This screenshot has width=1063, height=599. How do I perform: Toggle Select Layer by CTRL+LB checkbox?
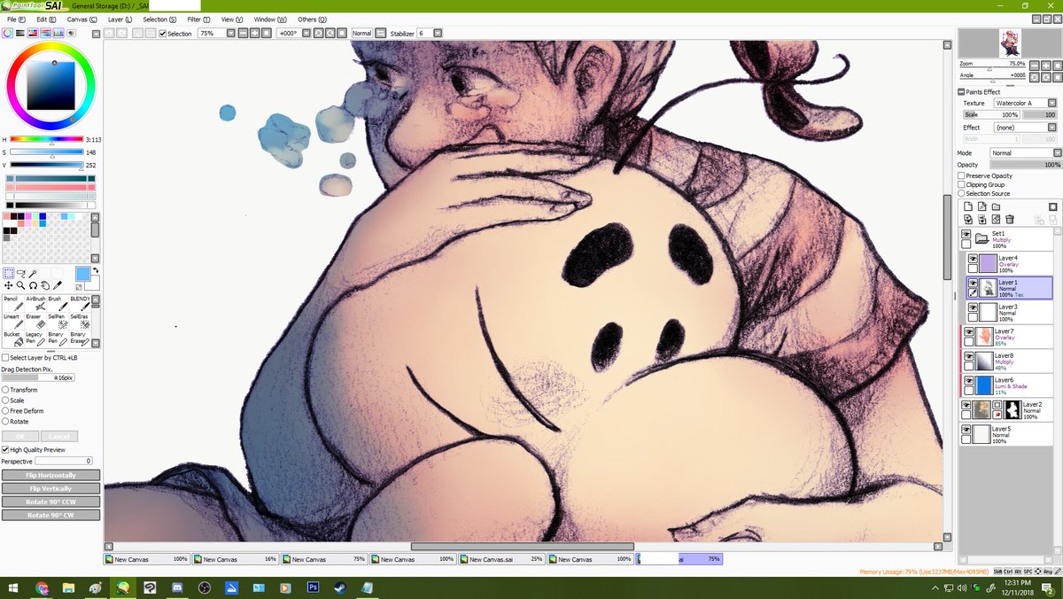coord(5,357)
